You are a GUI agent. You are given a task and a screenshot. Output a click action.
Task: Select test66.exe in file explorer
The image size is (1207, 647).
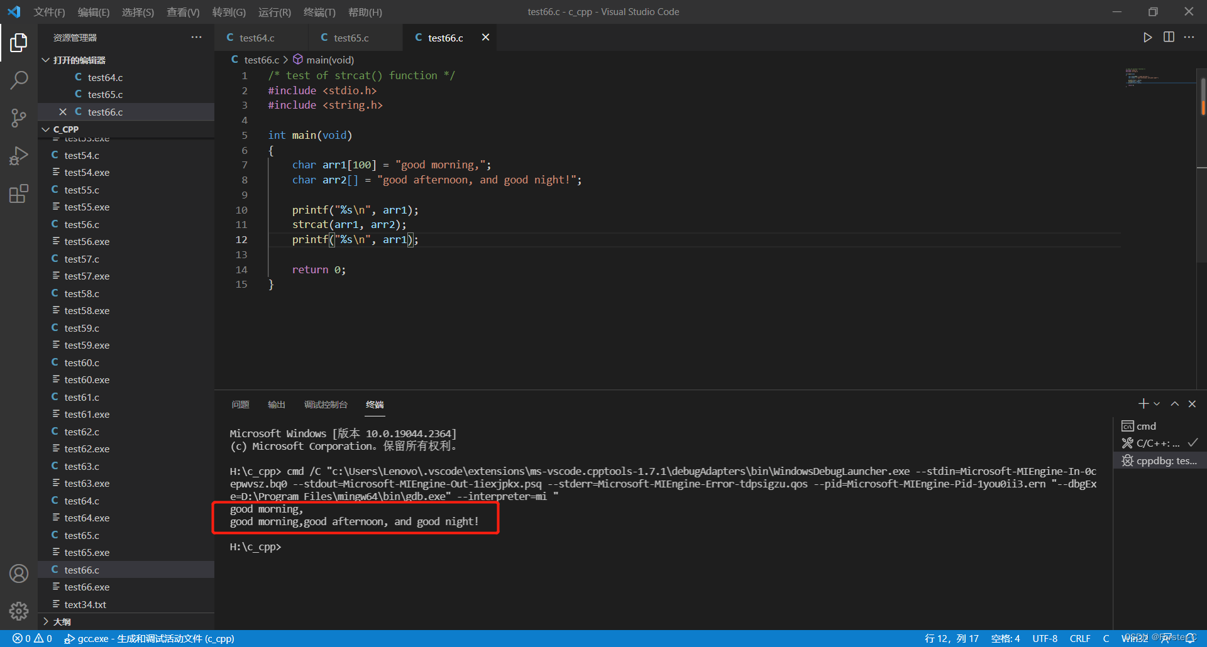(126, 587)
